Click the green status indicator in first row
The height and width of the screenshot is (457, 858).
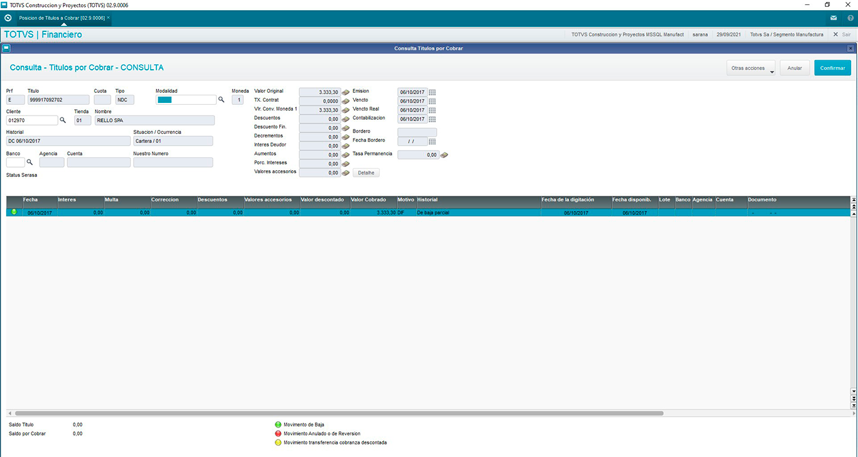(14, 212)
